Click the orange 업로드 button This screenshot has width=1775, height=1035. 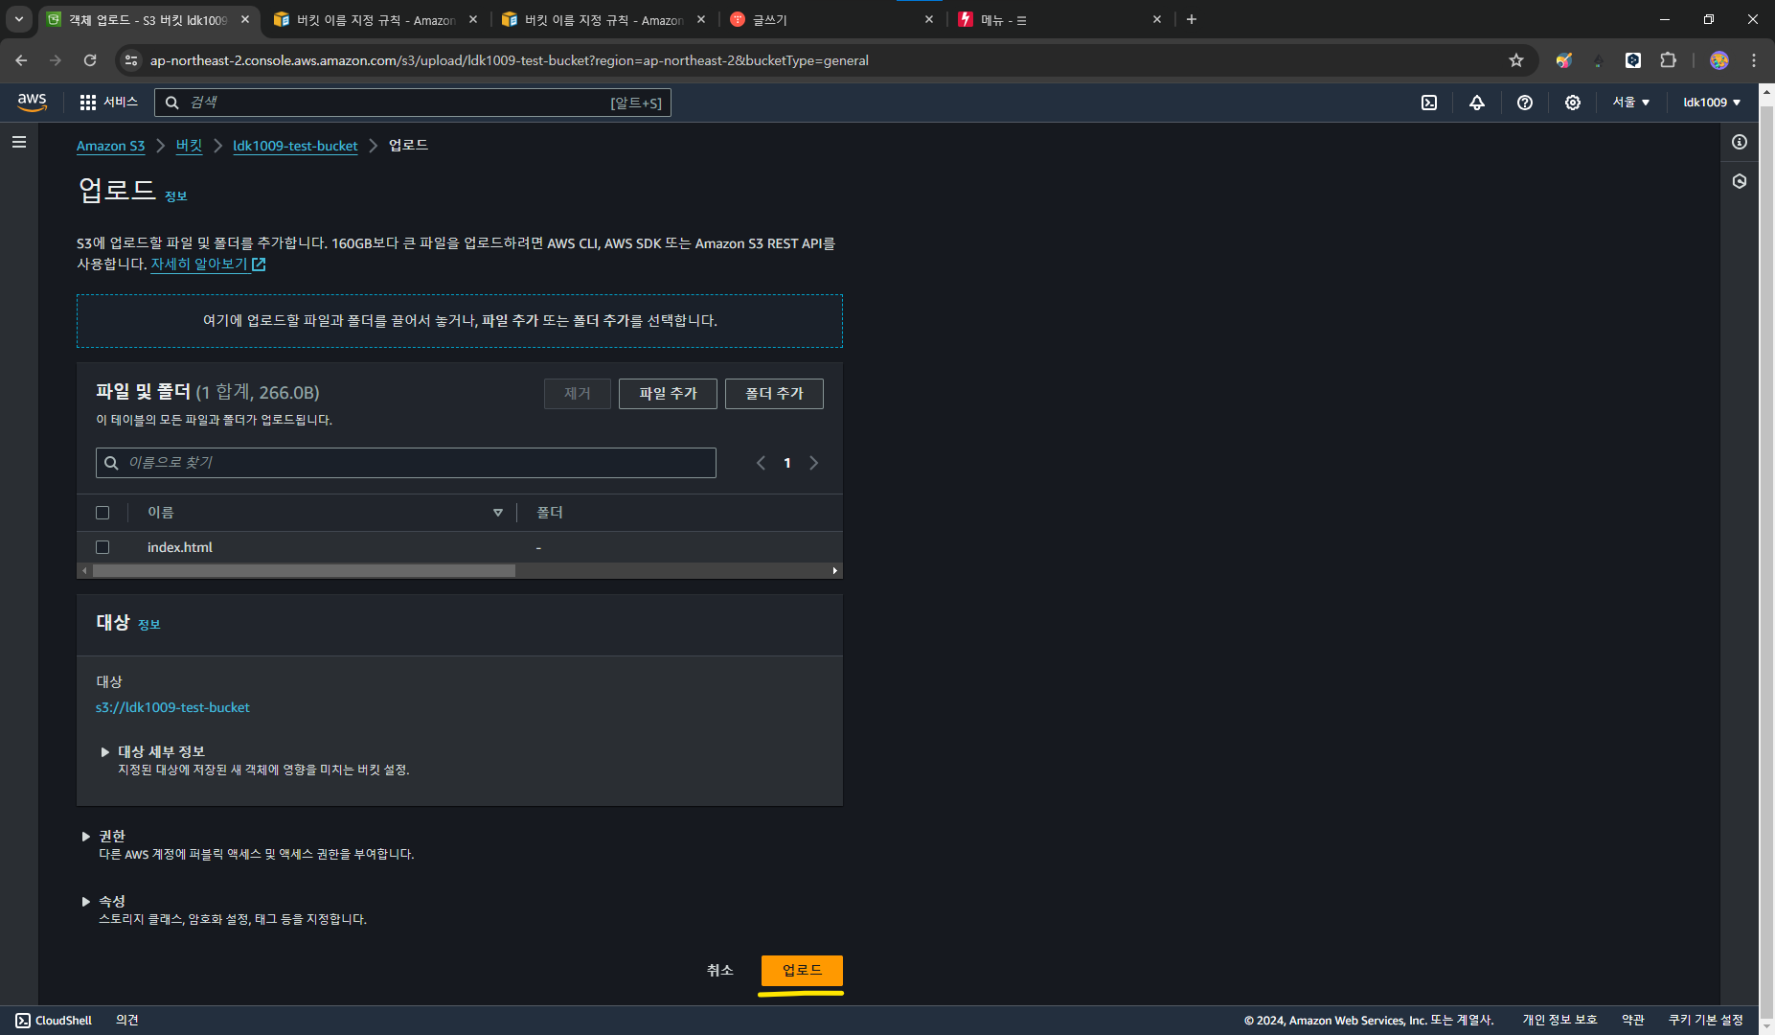pyautogui.click(x=802, y=971)
